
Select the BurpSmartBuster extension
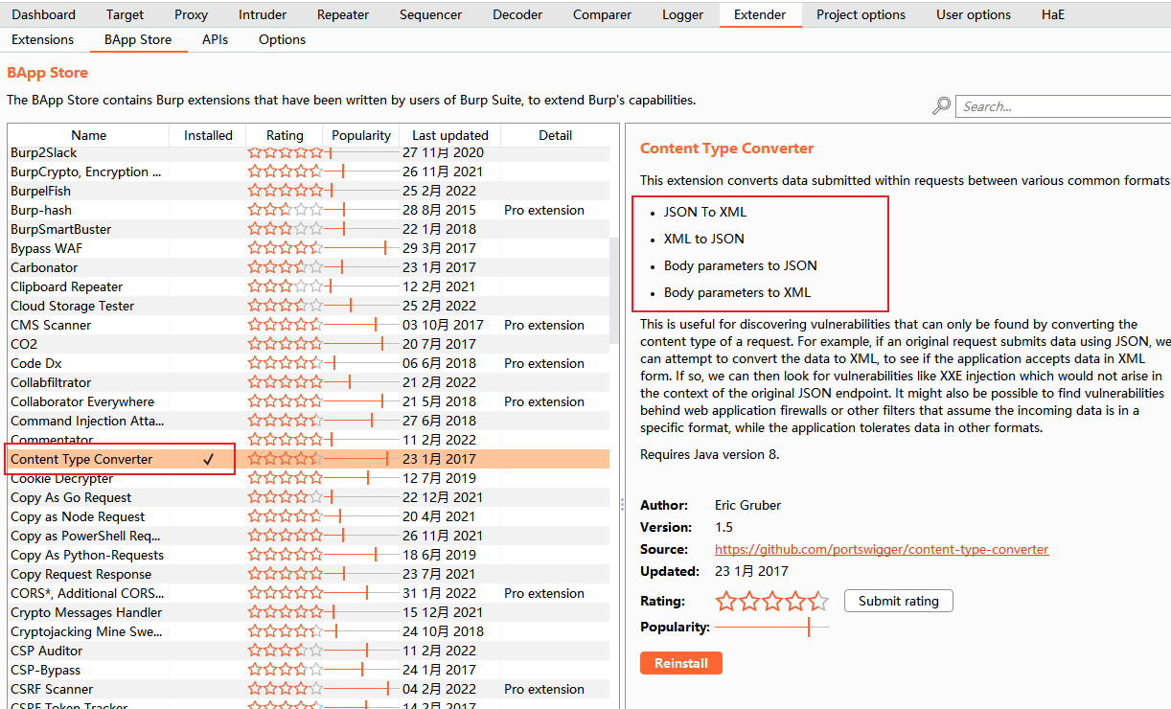(x=309, y=229)
